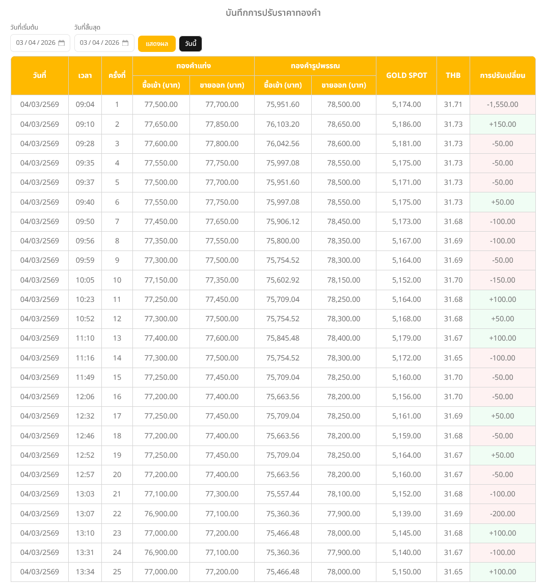The height and width of the screenshot is (585, 545).
Task: Click the ทองคำรูปพรรณ group header
Action: pyautogui.click(x=315, y=66)
